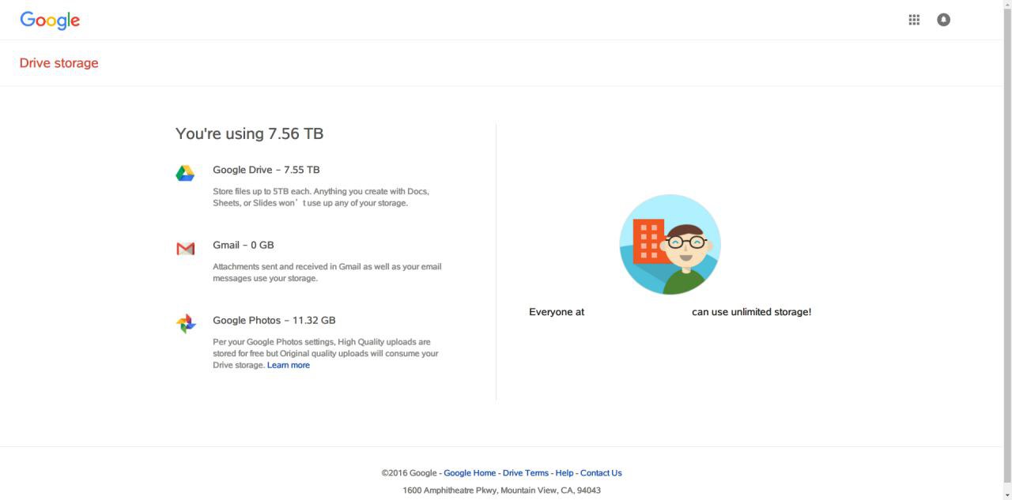
Task: Click the Google Drive – 7.55 TB label
Action: [266, 170]
